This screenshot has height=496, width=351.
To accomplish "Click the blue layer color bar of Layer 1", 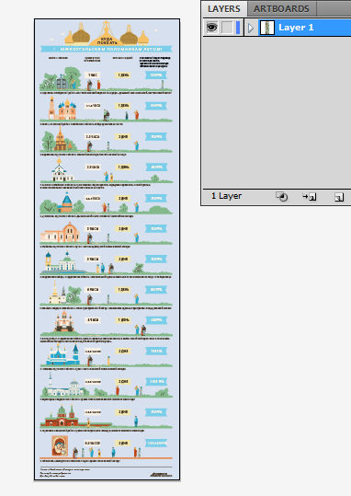I will point(238,28).
